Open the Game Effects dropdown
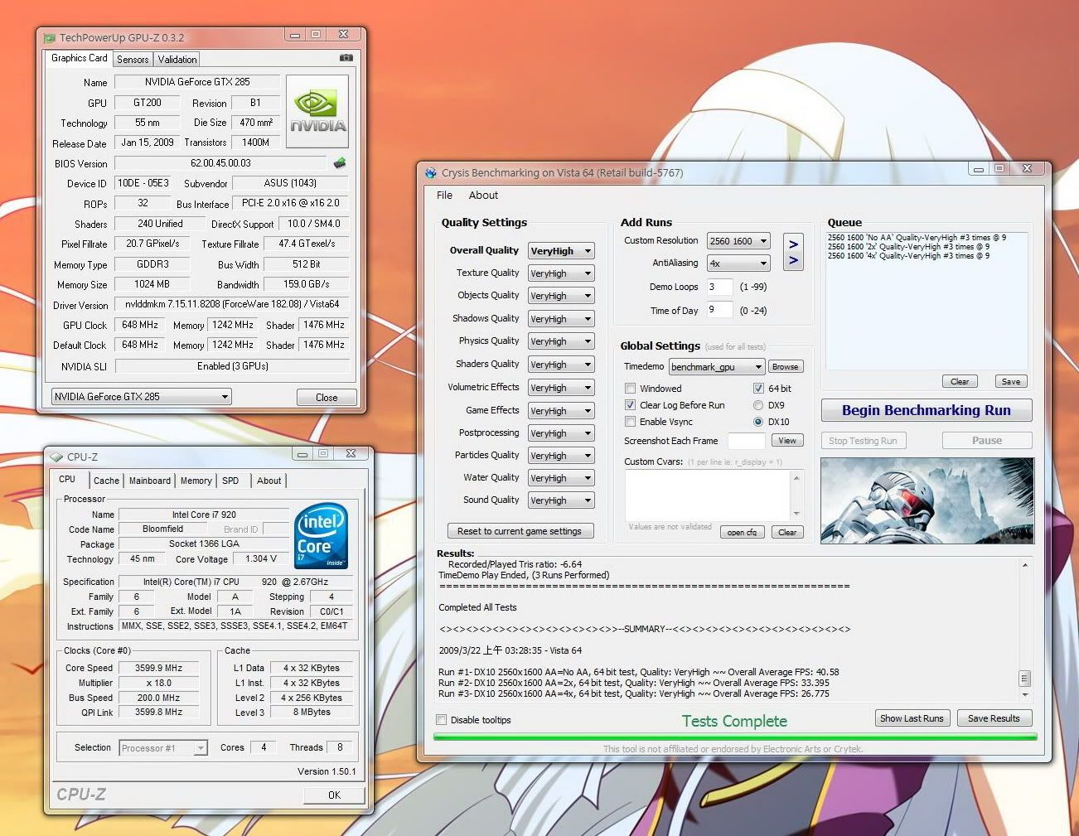The width and height of the screenshot is (1079, 836). point(561,411)
